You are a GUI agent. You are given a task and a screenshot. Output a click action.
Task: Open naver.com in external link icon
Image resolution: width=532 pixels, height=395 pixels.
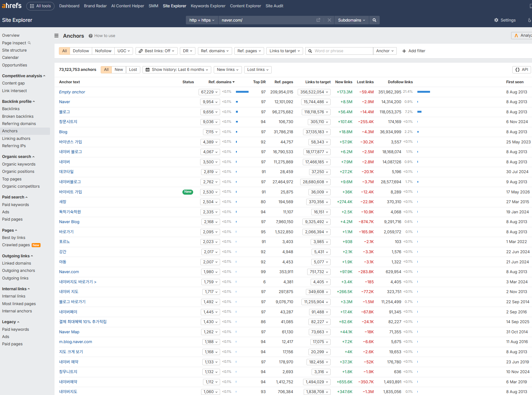318,20
